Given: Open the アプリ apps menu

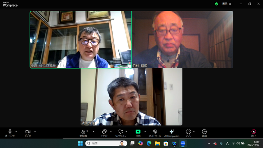Looking at the screenshot, I should 188,133.
